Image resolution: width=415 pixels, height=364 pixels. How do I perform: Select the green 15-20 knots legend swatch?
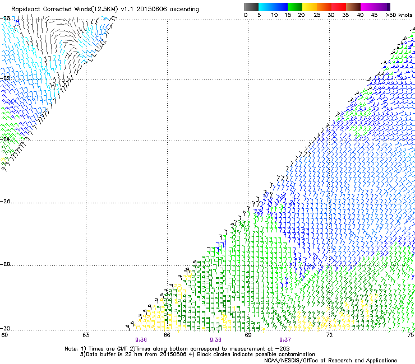[295, 7]
